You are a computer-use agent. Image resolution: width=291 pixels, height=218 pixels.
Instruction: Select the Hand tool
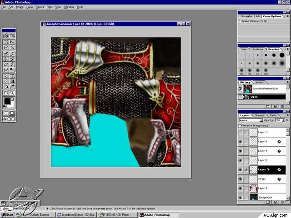click(6, 93)
